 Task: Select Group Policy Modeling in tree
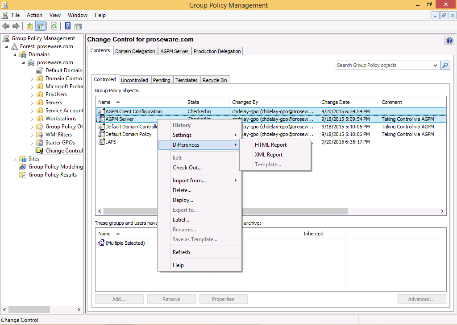point(55,167)
